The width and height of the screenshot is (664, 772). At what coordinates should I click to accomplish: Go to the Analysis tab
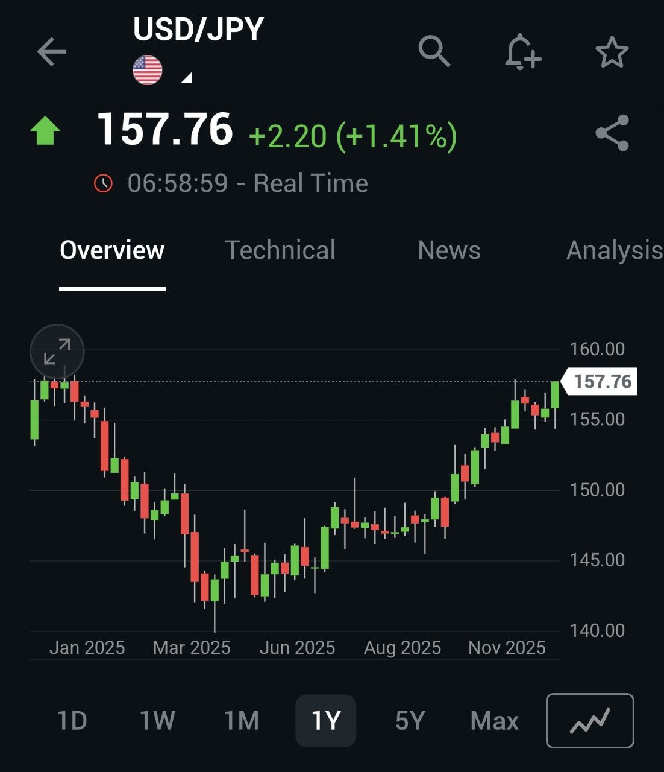point(613,250)
